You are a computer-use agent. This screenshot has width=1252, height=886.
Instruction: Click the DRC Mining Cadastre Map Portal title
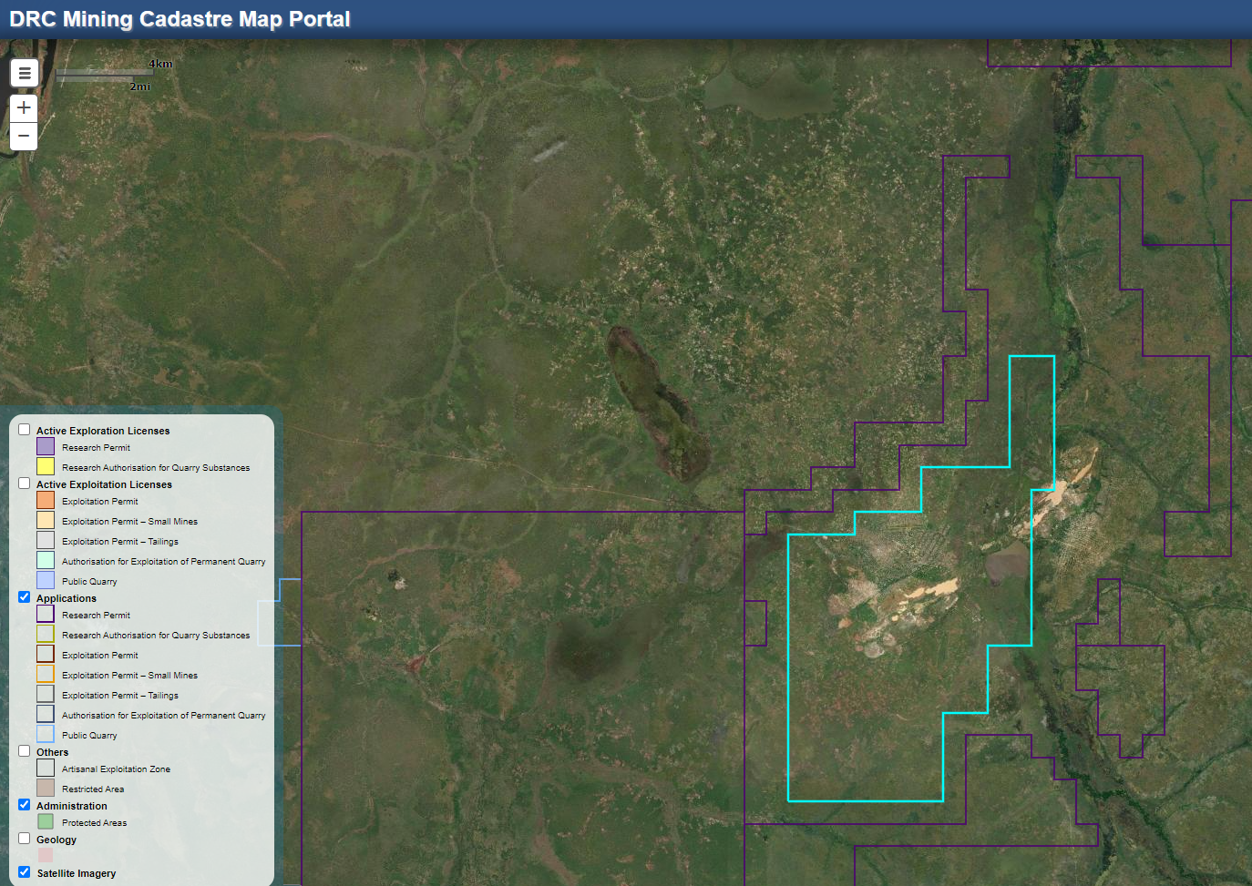pos(180,19)
